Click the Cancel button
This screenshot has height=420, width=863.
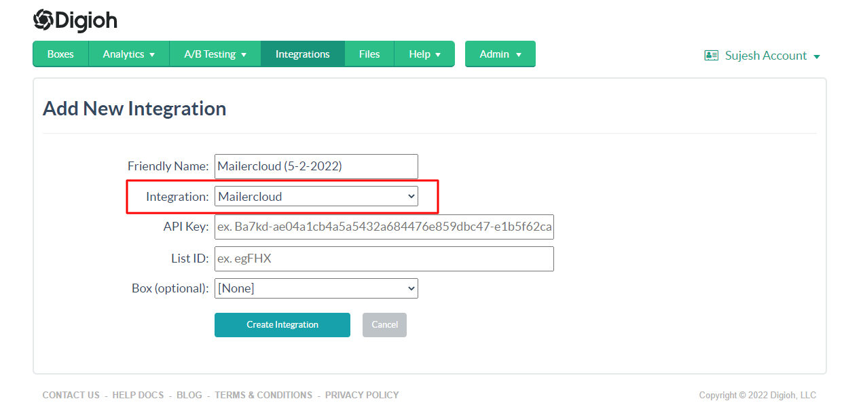pos(384,325)
